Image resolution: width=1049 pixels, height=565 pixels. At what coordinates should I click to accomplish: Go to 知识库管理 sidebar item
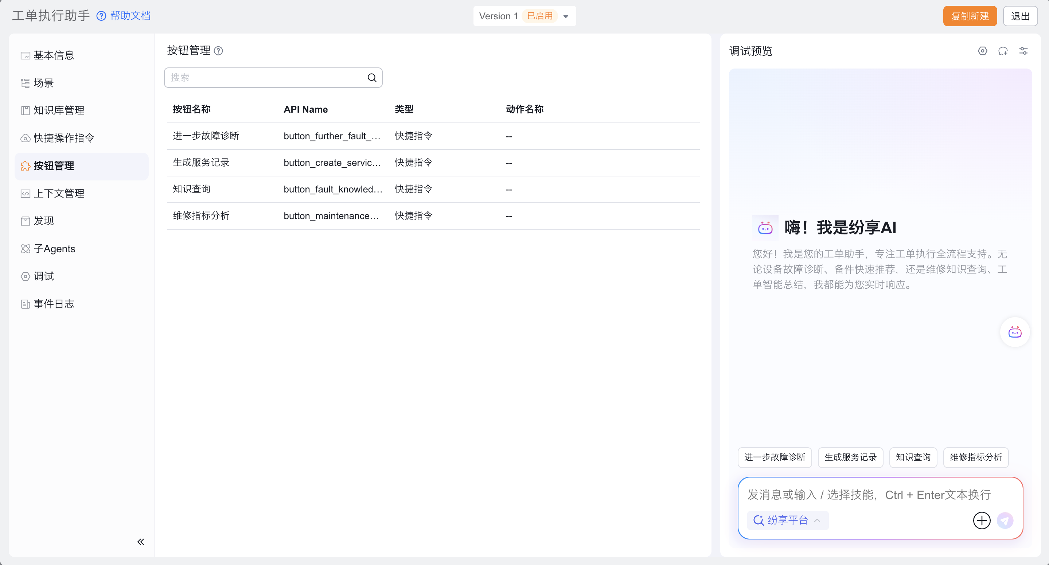pos(59,110)
